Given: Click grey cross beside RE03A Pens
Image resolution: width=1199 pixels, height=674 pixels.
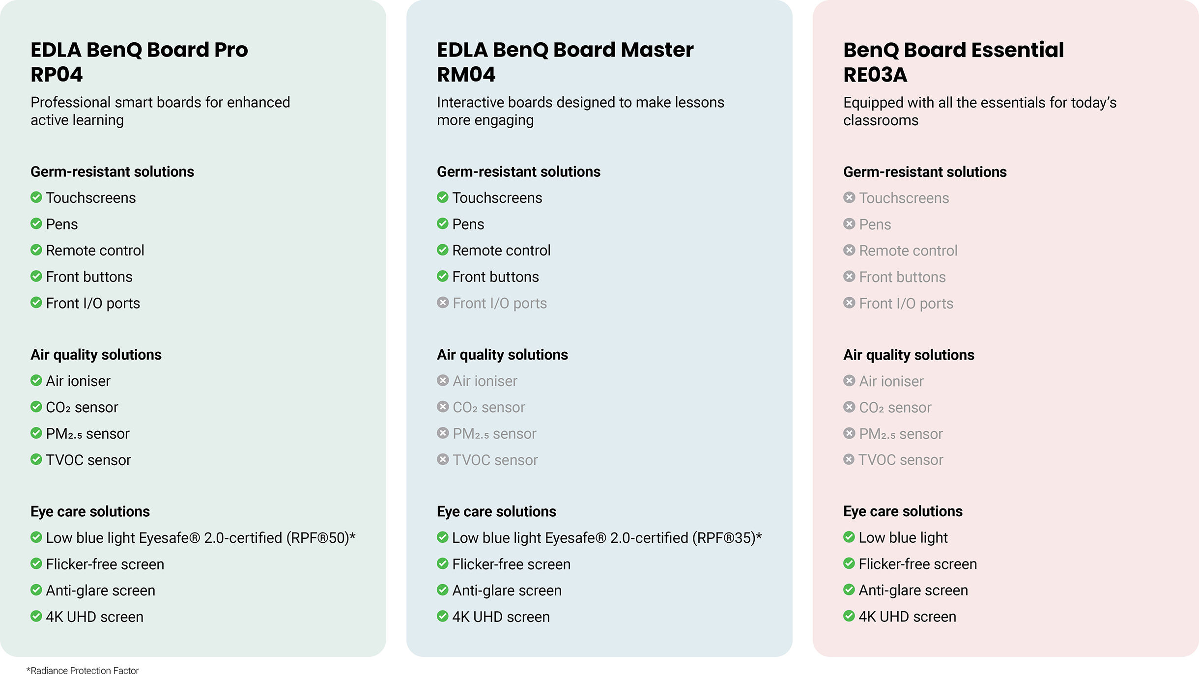Looking at the screenshot, I should pos(849,224).
